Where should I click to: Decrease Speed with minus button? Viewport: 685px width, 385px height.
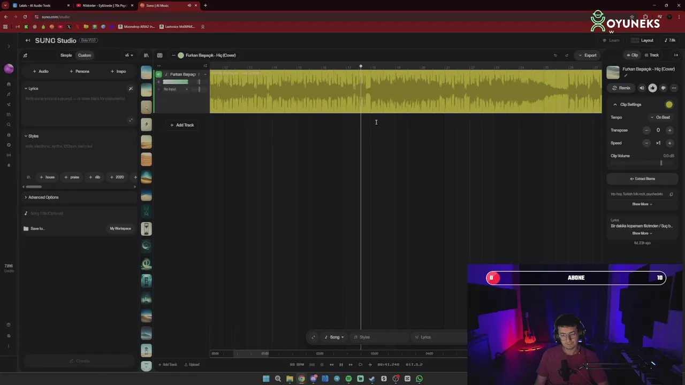tap(646, 143)
